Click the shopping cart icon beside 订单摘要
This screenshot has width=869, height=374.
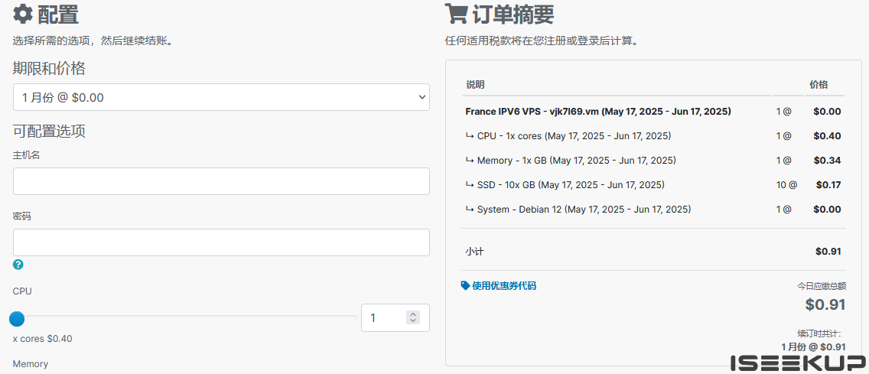(457, 14)
